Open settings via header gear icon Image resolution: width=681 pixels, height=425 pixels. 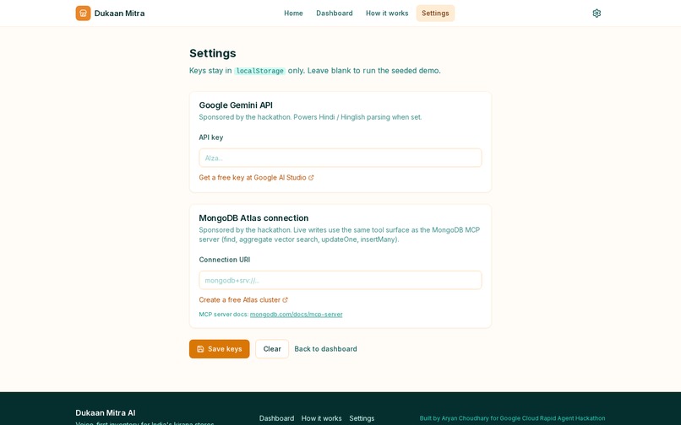(597, 13)
